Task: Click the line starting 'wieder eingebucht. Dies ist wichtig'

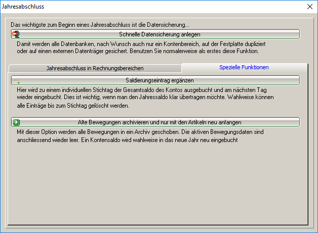Action: pos(145,97)
